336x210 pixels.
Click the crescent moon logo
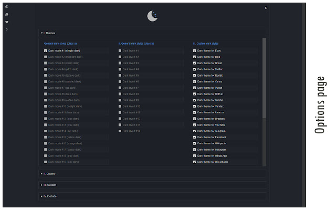[x=152, y=16]
